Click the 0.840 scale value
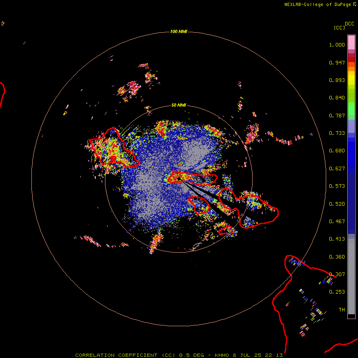The width and height of the screenshot is (358, 358). [x=337, y=98]
